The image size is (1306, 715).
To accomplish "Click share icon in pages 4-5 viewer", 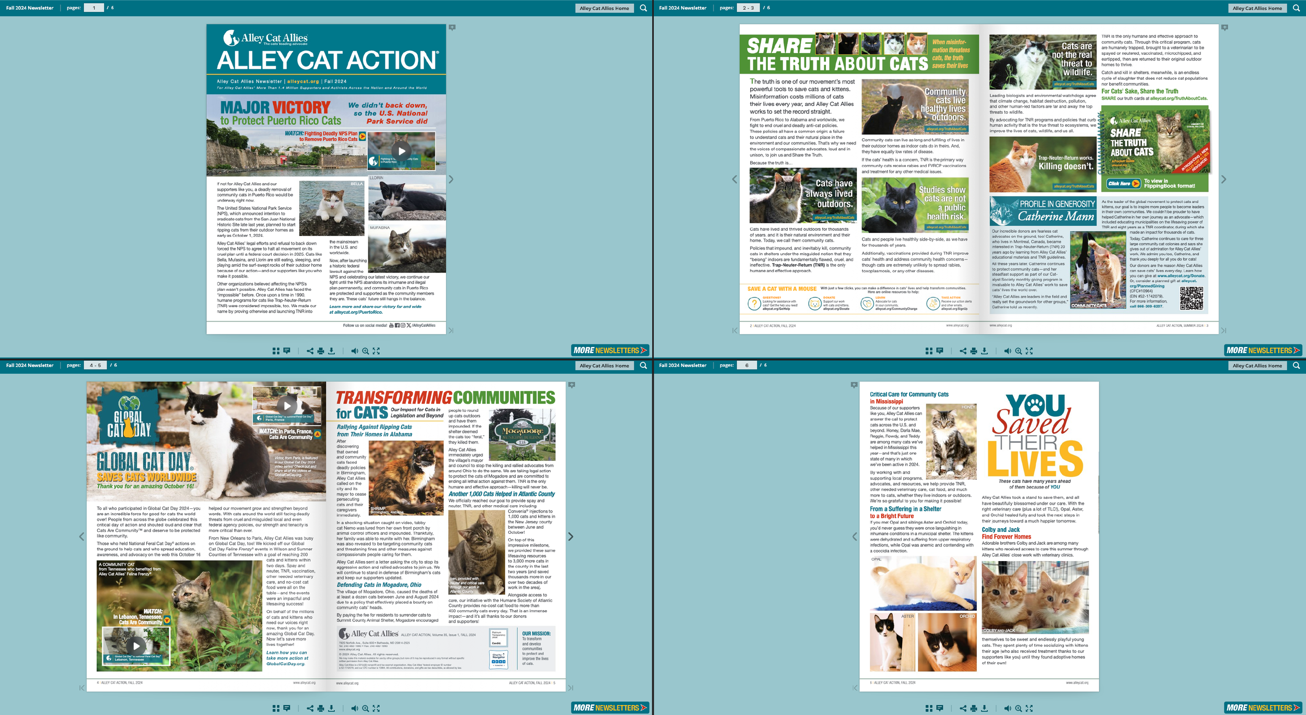I will [x=310, y=708].
